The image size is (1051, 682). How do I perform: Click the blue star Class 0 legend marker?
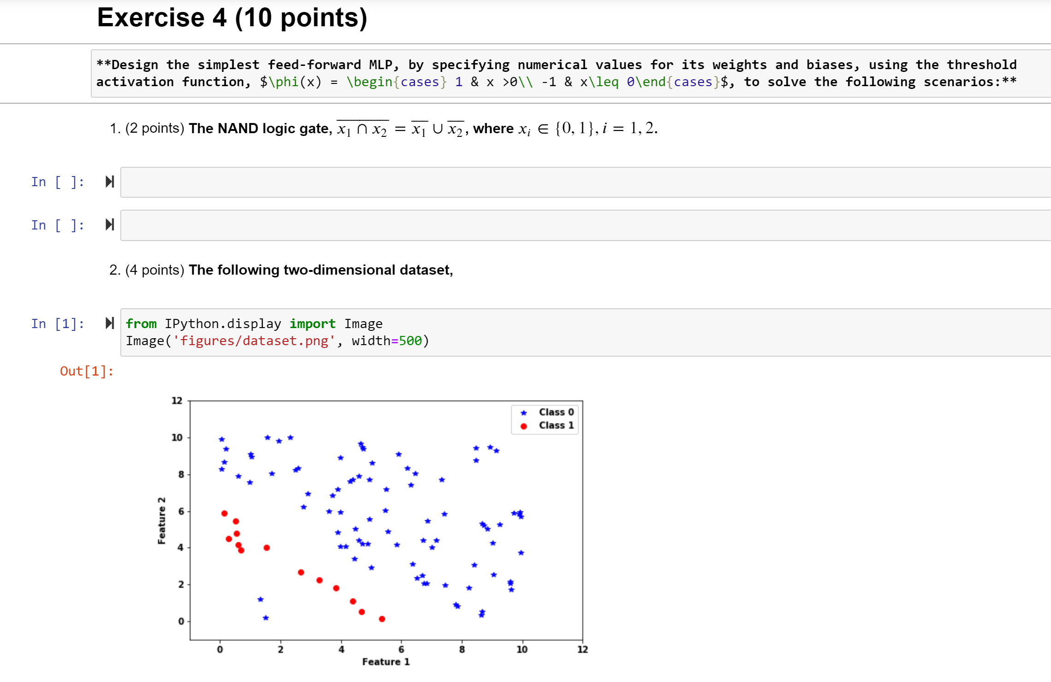524,413
